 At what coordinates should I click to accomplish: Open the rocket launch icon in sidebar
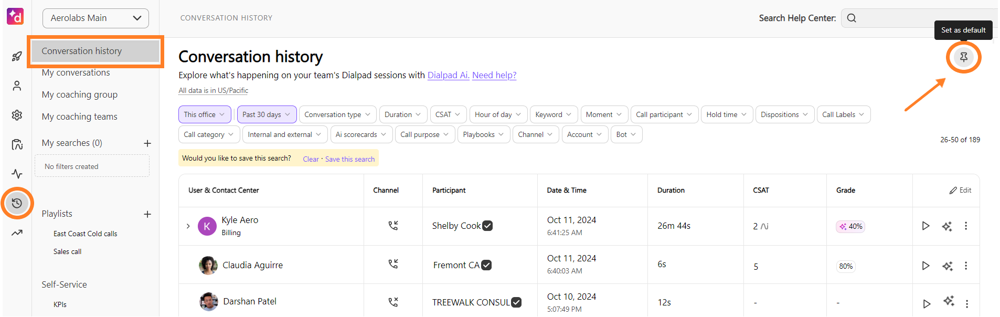pos(17,56)
